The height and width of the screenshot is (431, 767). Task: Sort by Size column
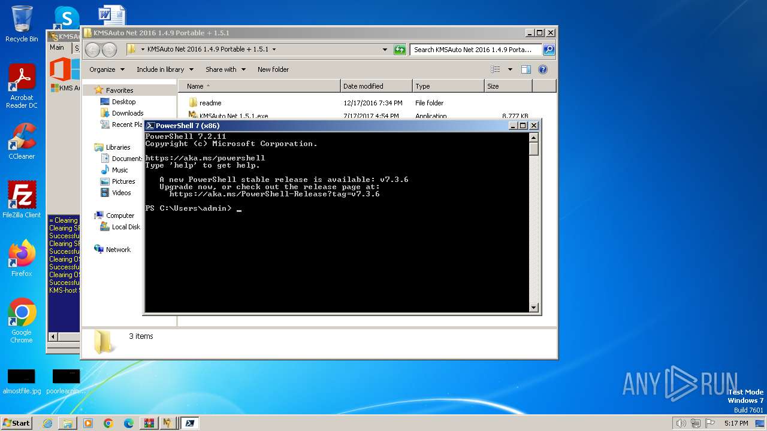pyautogui.click(x=508, y=86)
